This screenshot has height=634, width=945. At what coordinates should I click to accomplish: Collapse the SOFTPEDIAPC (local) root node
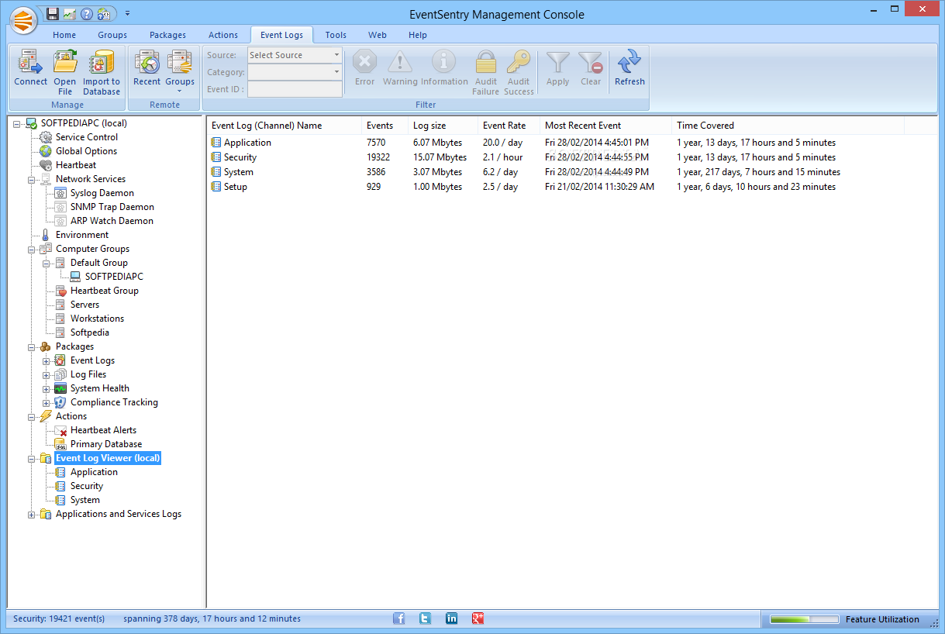click(18, 123)
